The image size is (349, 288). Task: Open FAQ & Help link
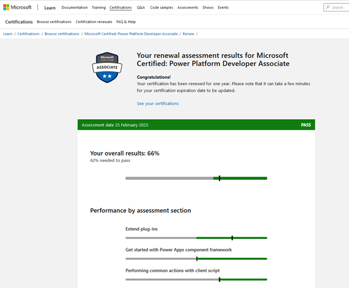126,22
